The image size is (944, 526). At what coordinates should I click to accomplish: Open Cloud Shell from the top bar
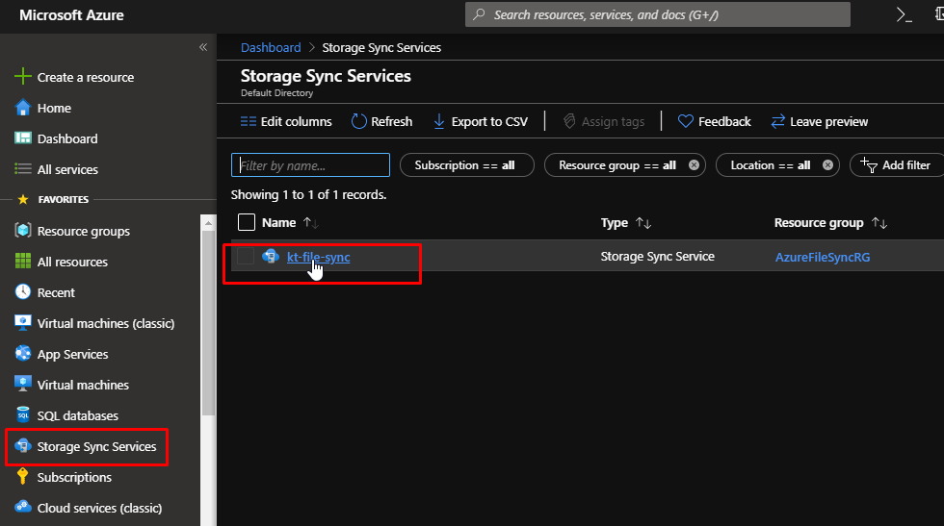point(904,14)
